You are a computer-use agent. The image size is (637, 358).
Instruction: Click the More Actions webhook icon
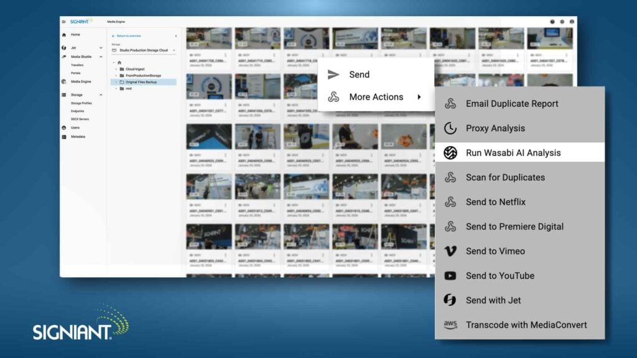(333, 97)
